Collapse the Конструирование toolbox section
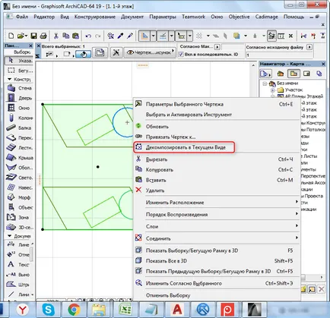Viewport: 330px width, 318px height. point(10,80)
